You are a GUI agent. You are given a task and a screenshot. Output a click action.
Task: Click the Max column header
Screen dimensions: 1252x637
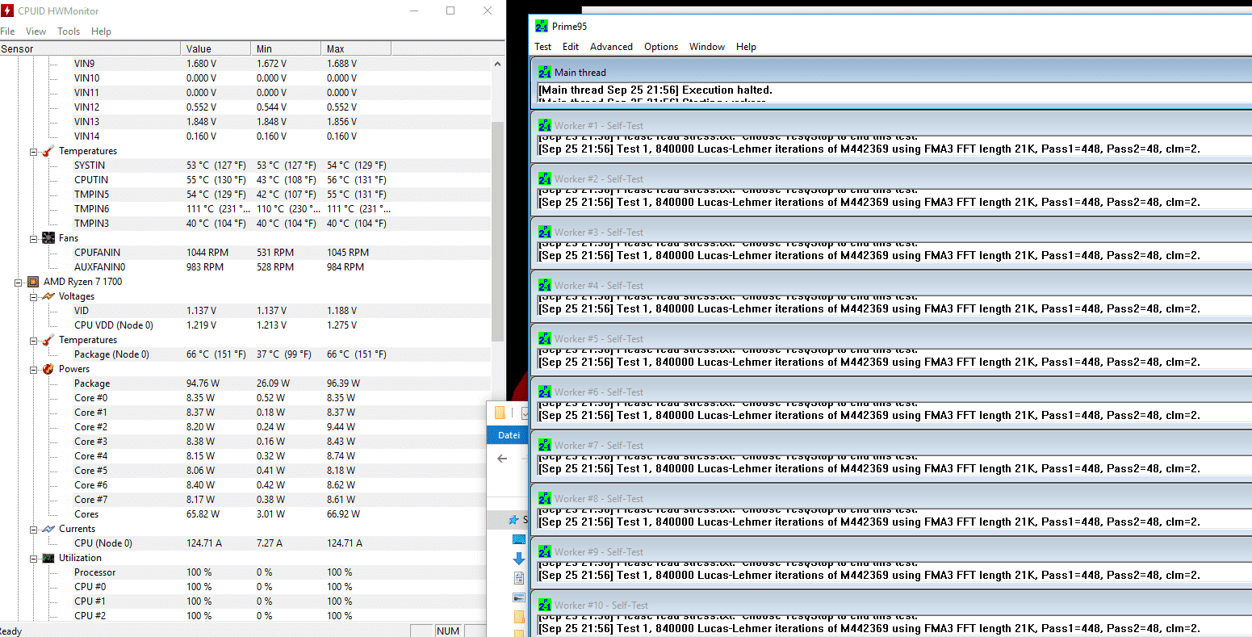pyautogui.click(x=356, y=48)
